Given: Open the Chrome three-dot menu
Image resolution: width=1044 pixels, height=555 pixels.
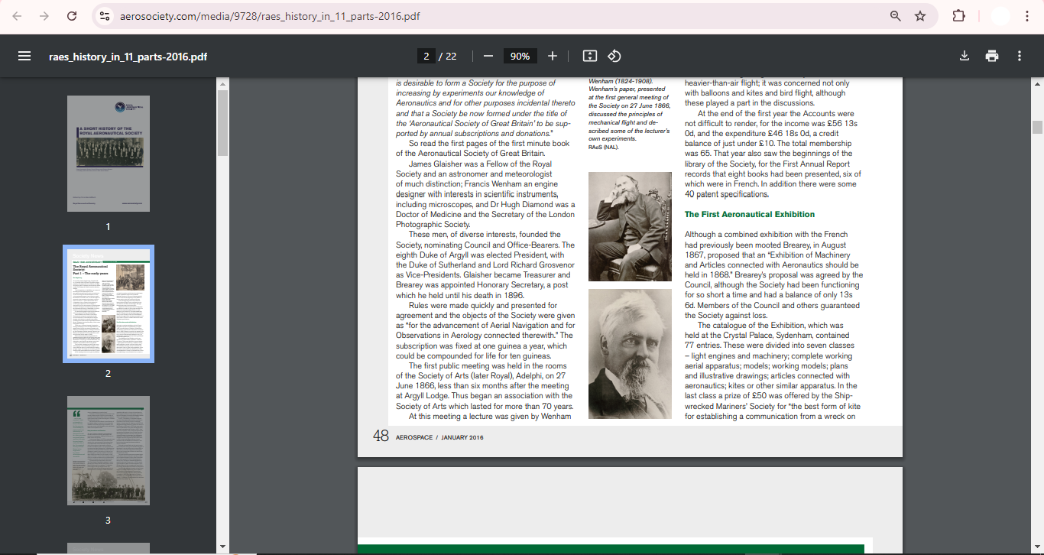Looking at the screenshot, I should 1026,16.
